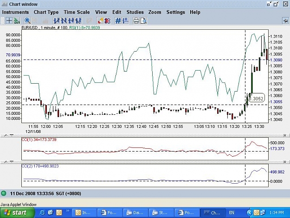Open the Help menu
Screen dimensions: 290x218
tap(195, 12)
